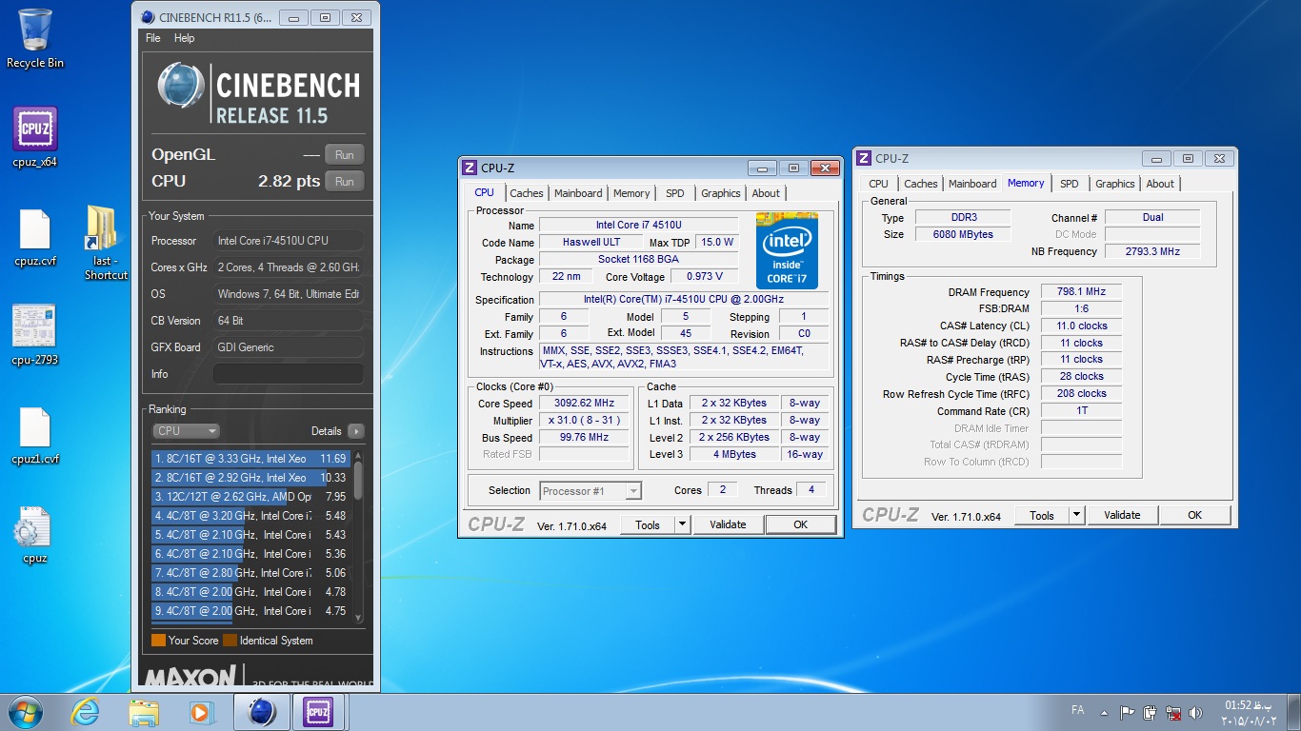Click Tools button in right CPU-Z window

1042,515
